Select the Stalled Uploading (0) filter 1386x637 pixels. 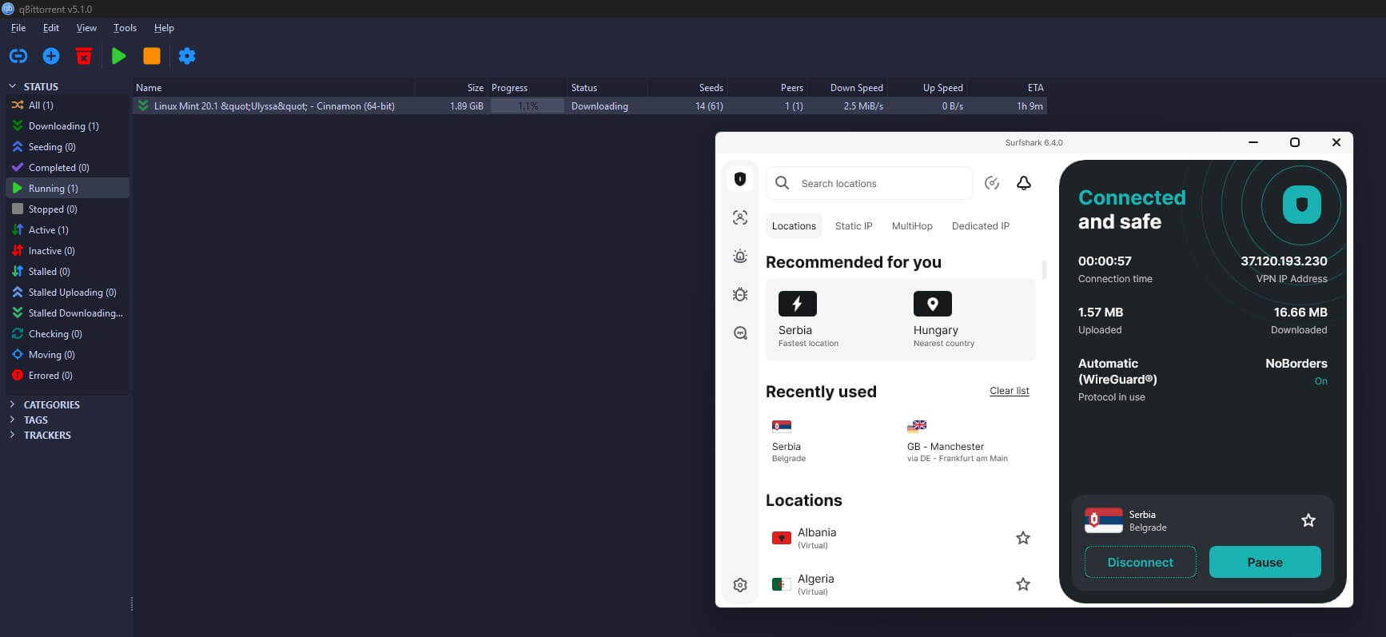(67, 293)
